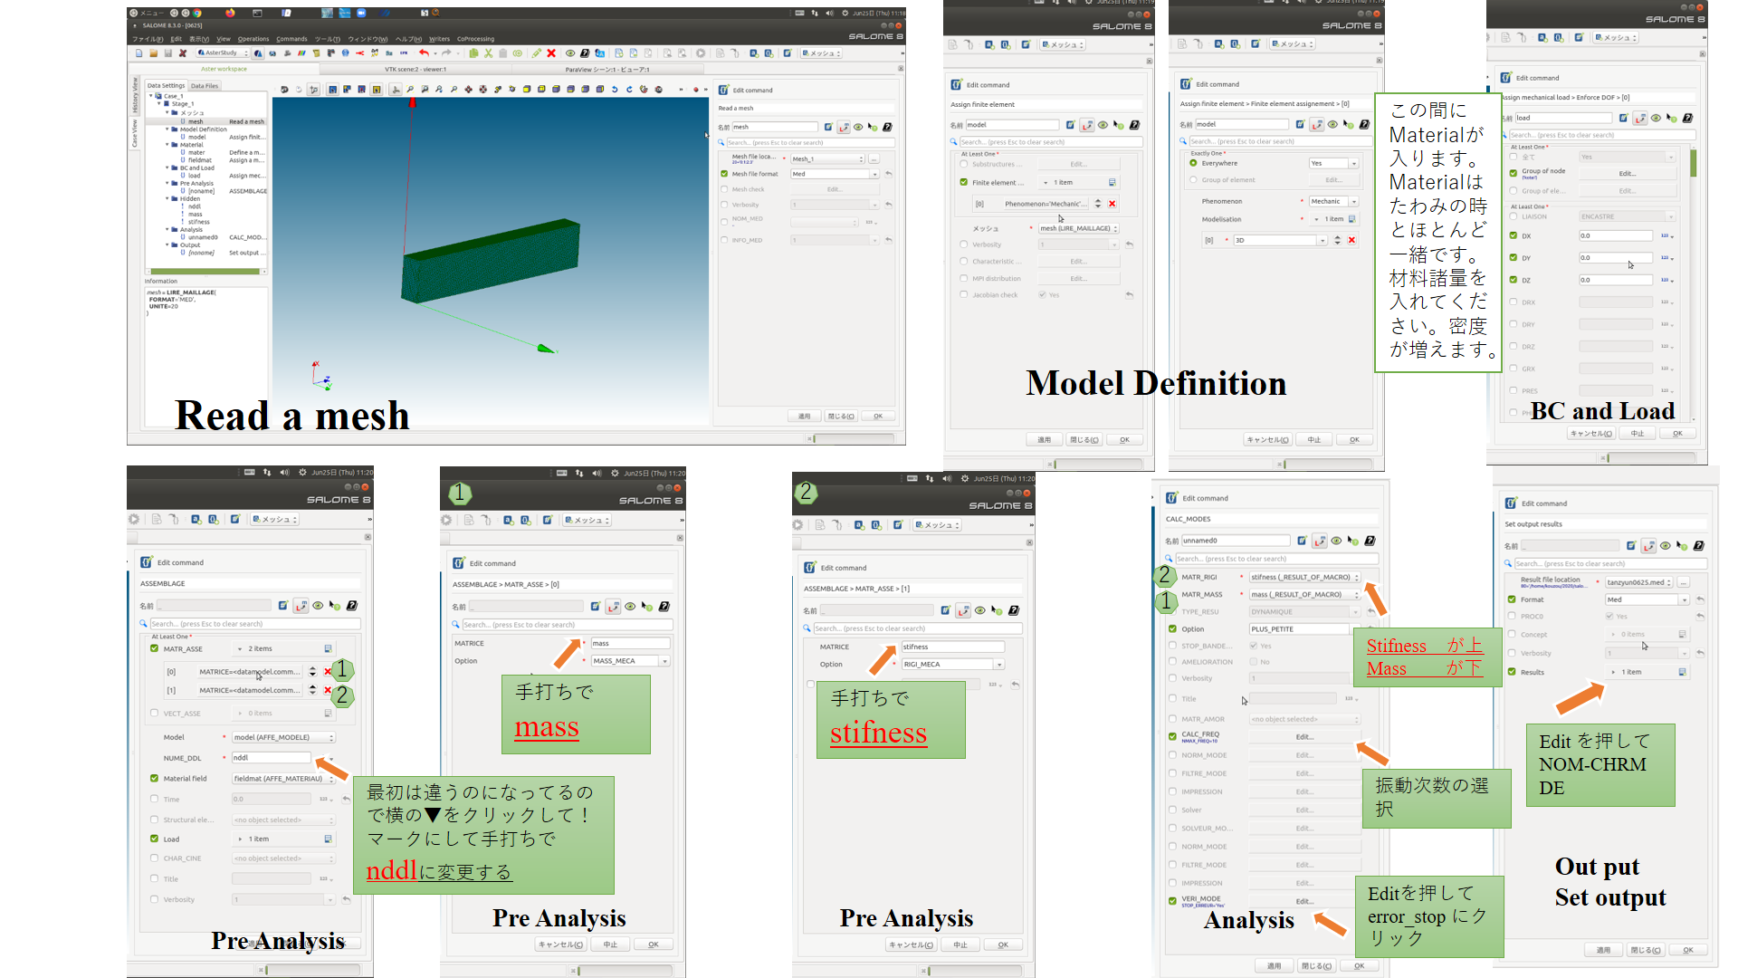Screen dimensions: 1738x978
Task: Click the Dump view icon in VTK toolbar
Action: pyautogui.click(x=284, y=90)
